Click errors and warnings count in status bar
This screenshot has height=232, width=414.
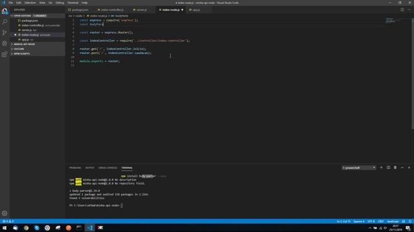(x=8, y=221)
